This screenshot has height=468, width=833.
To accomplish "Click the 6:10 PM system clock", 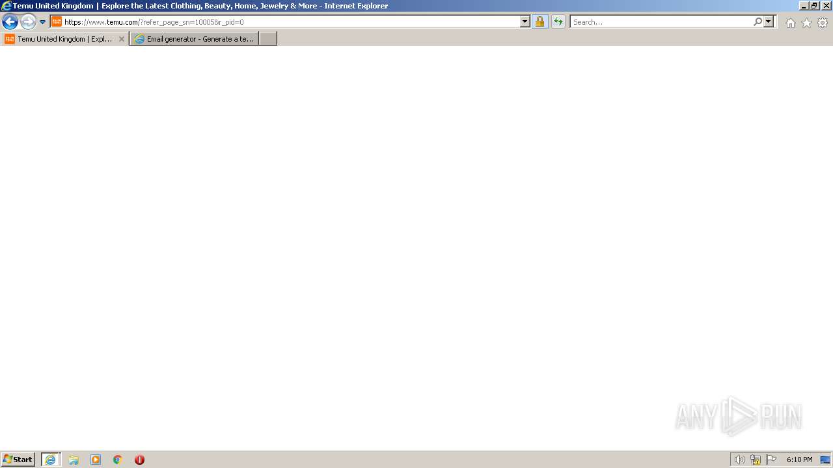I will click(799, 460).
